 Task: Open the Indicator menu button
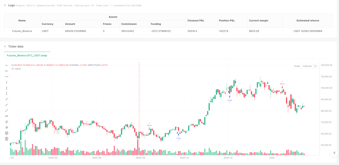[x=307, y=66]
